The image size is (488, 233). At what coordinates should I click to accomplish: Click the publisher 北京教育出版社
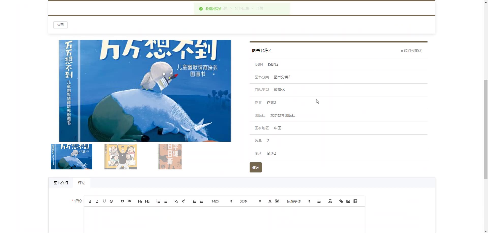(x=283, y=115)
